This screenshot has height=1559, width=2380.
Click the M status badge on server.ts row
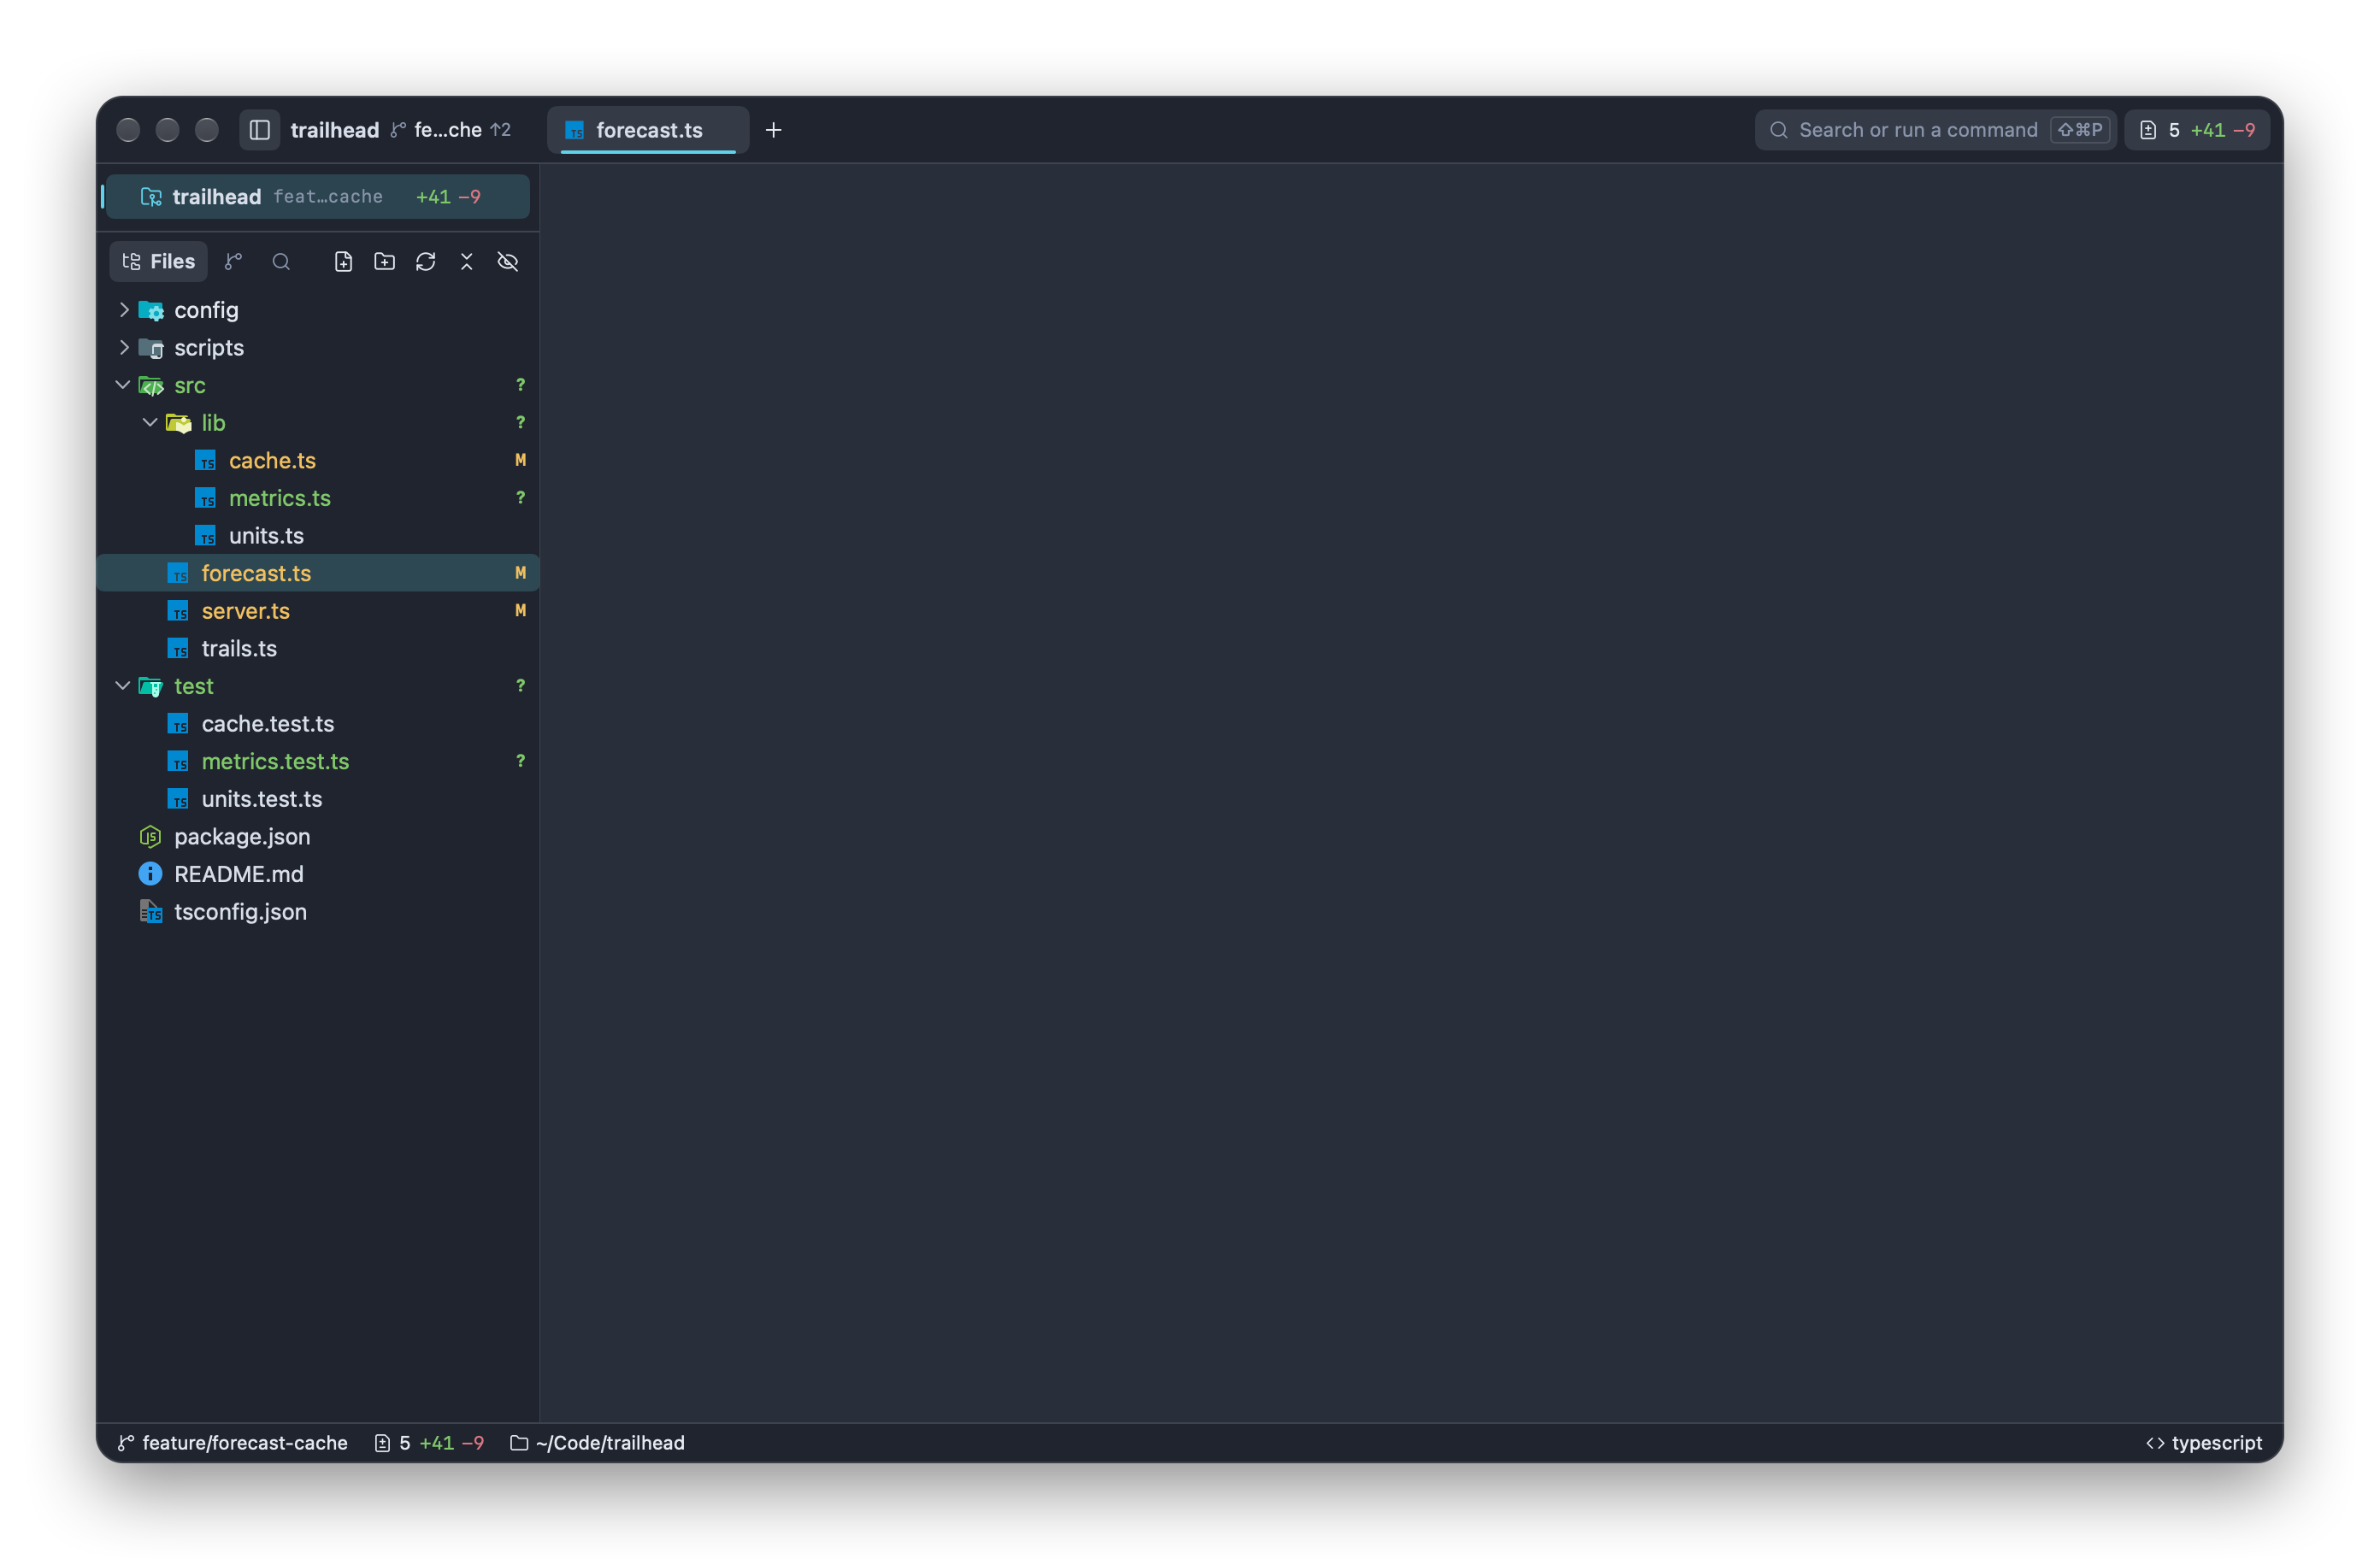tap(520, 611)
